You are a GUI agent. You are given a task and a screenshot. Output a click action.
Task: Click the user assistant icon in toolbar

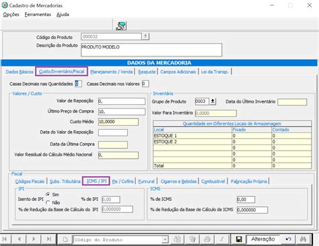coord(121,26)
